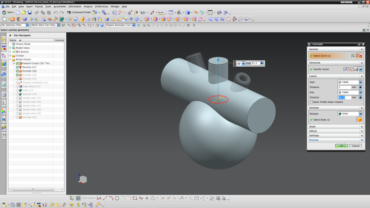Click the New file icon in top toolbar
Viewport: 370px width, 208px height.
point(17,12)
